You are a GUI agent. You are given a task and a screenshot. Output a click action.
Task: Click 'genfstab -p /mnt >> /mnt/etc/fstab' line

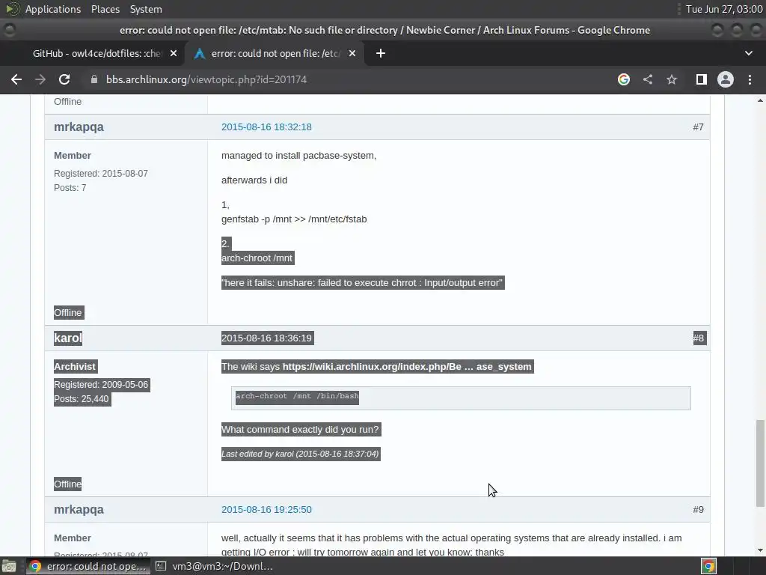(x=294, y=219)
